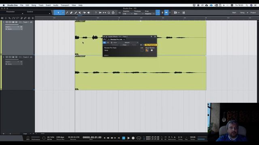Arm record on Track 1

13,22
